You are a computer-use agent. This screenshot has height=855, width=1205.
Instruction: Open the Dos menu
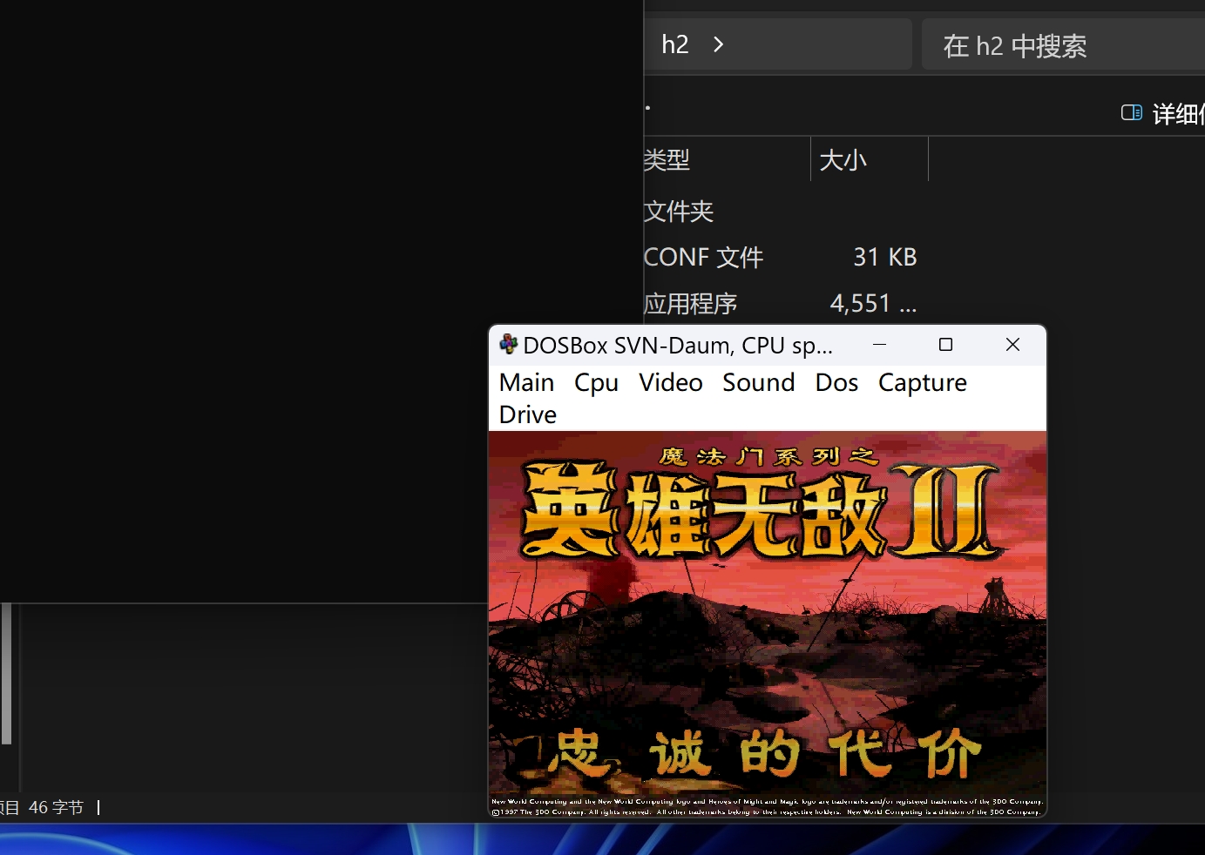[x=836, y=383]
